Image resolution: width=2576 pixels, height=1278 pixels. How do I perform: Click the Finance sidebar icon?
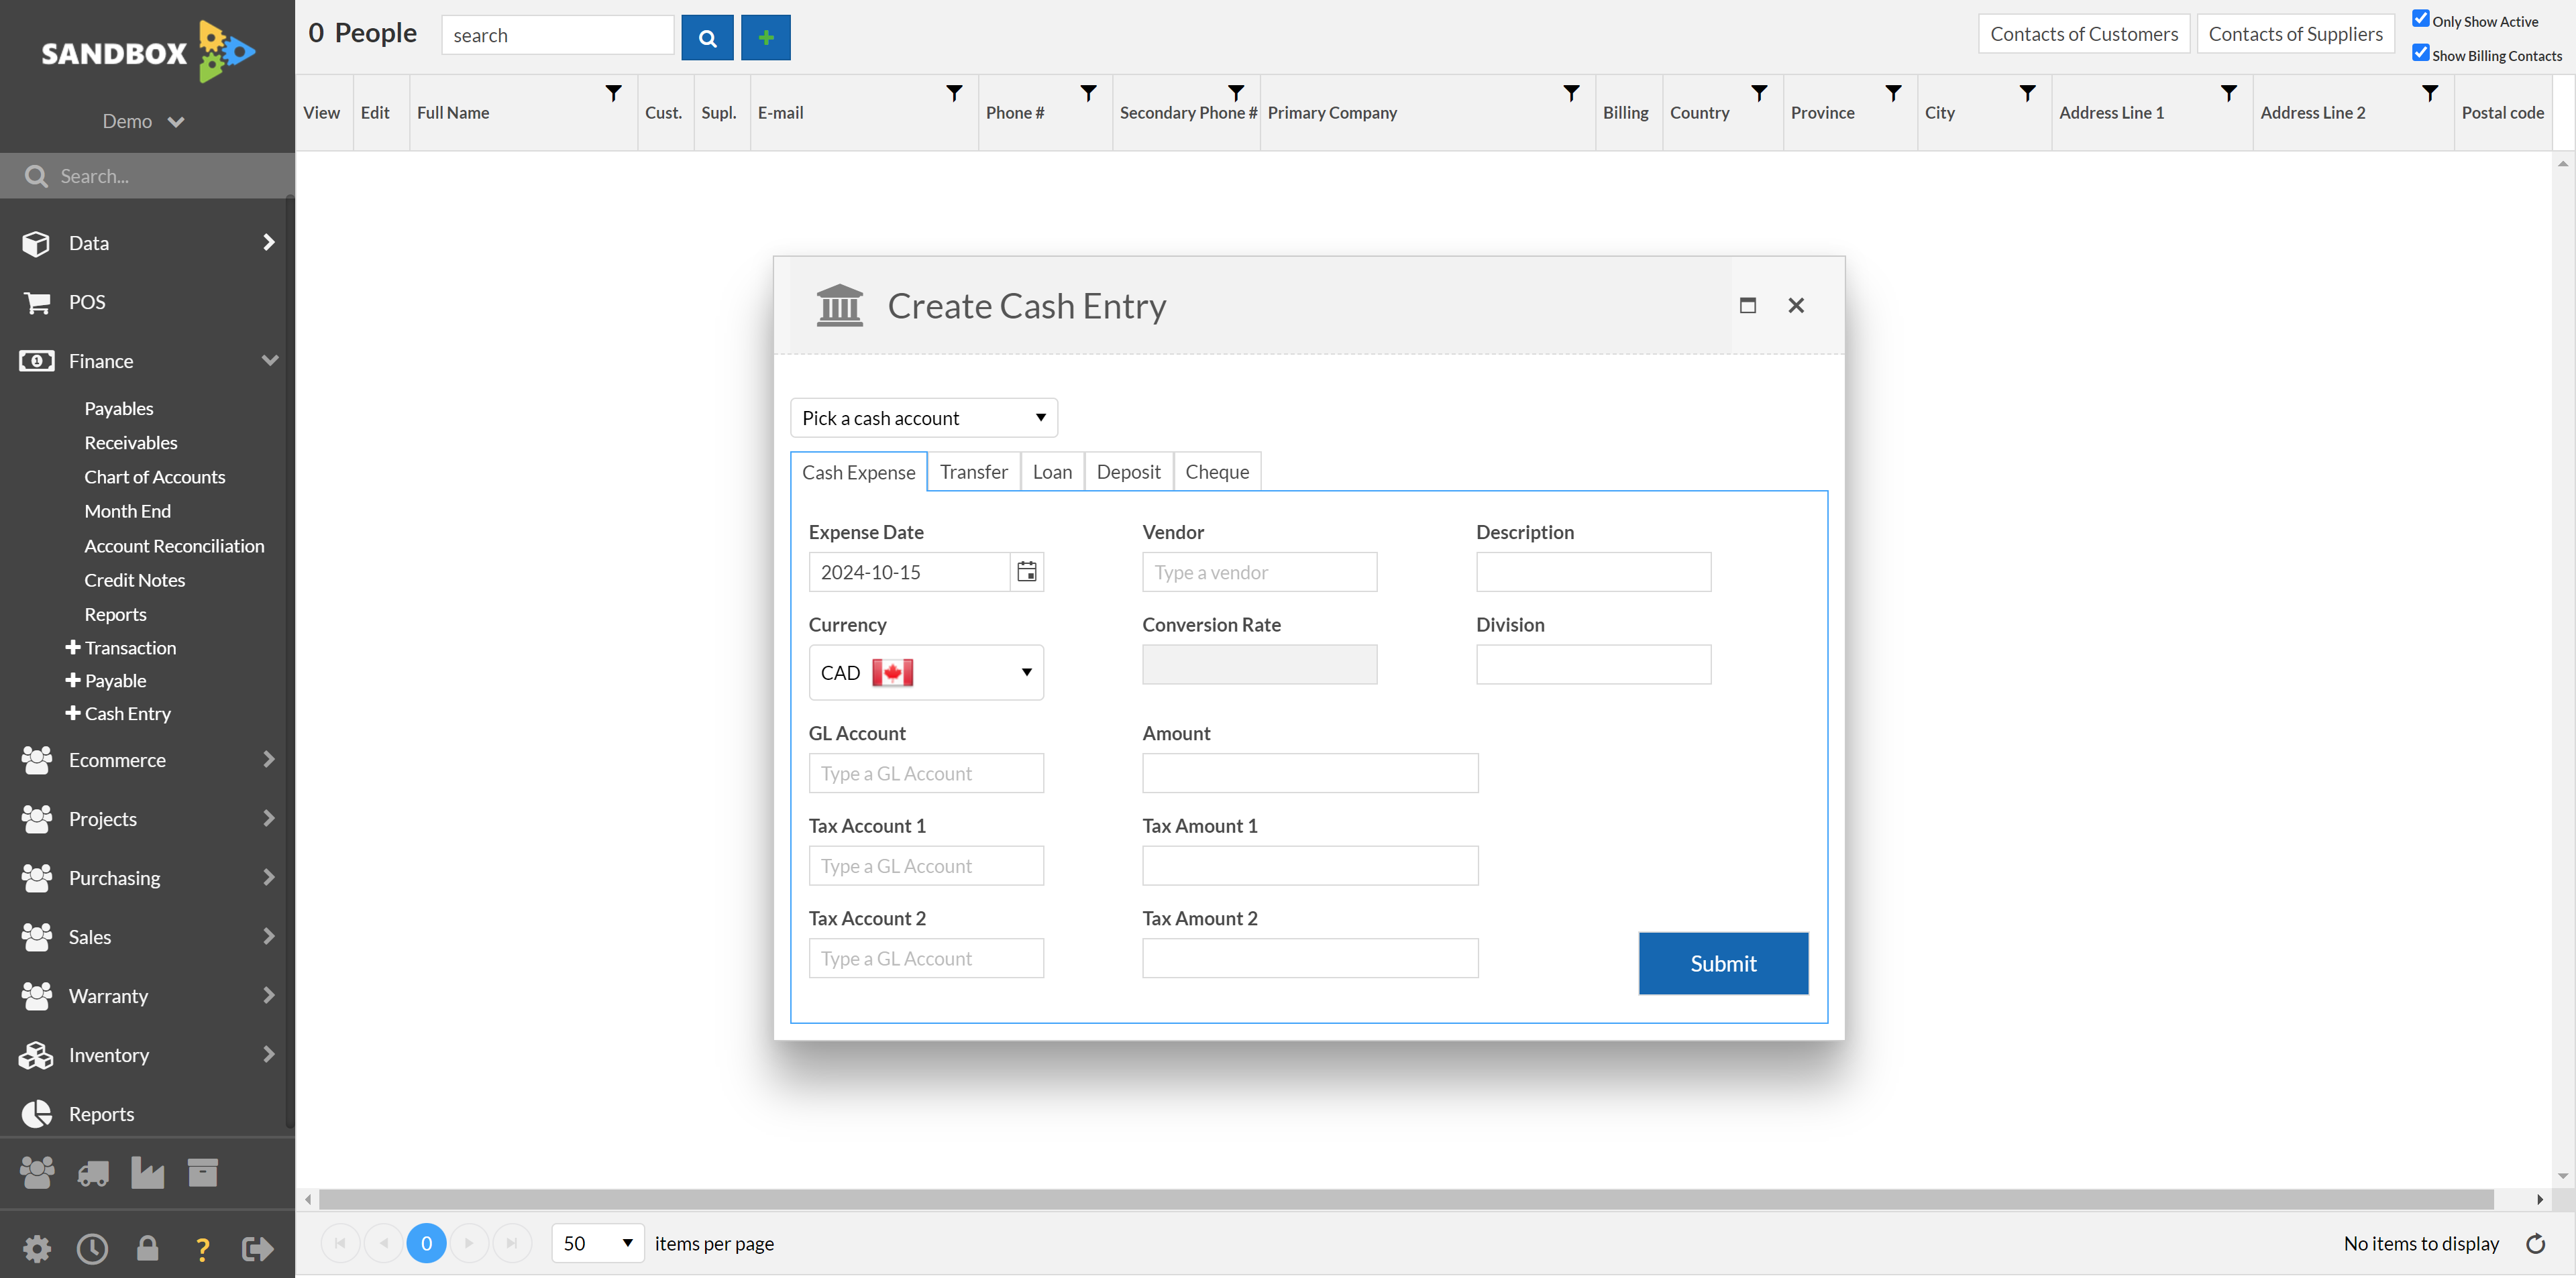coord(36,360)
